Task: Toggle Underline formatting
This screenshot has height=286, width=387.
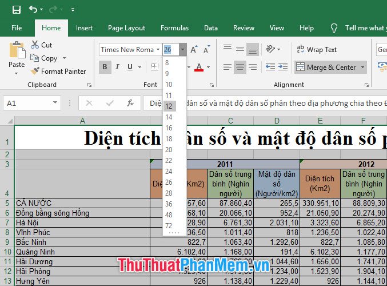Action: tap(130, 67)
